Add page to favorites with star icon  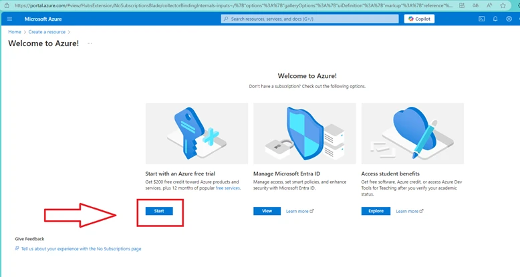pyautogui.click(x=503, y=5)
